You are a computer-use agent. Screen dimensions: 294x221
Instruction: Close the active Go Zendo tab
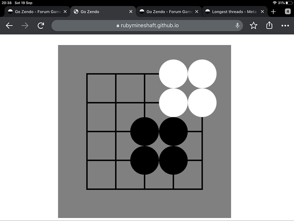click(x=131, y=11)
